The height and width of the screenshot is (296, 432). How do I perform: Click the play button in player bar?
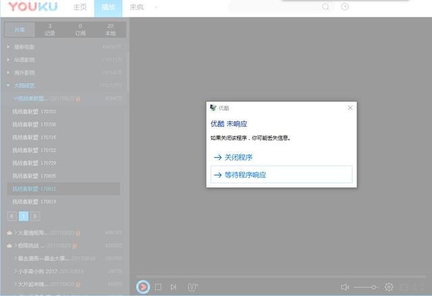click(143, 287)
